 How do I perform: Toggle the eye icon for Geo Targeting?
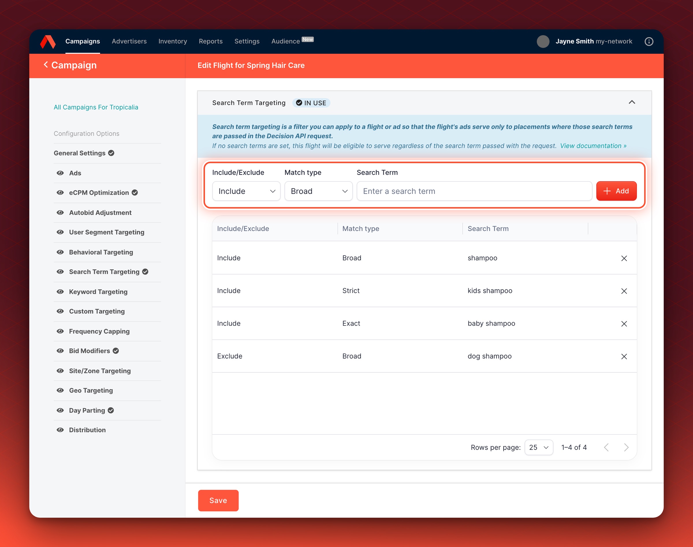[x=60, y=390]
